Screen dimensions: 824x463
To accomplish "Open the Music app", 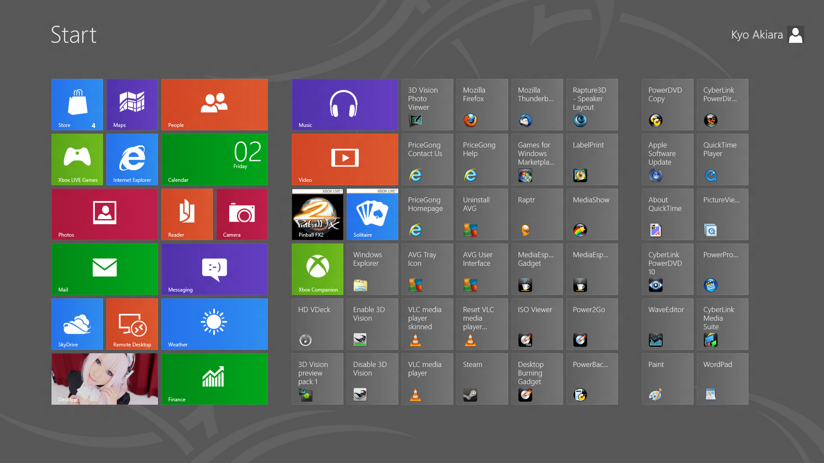I will tap(345, 104).
